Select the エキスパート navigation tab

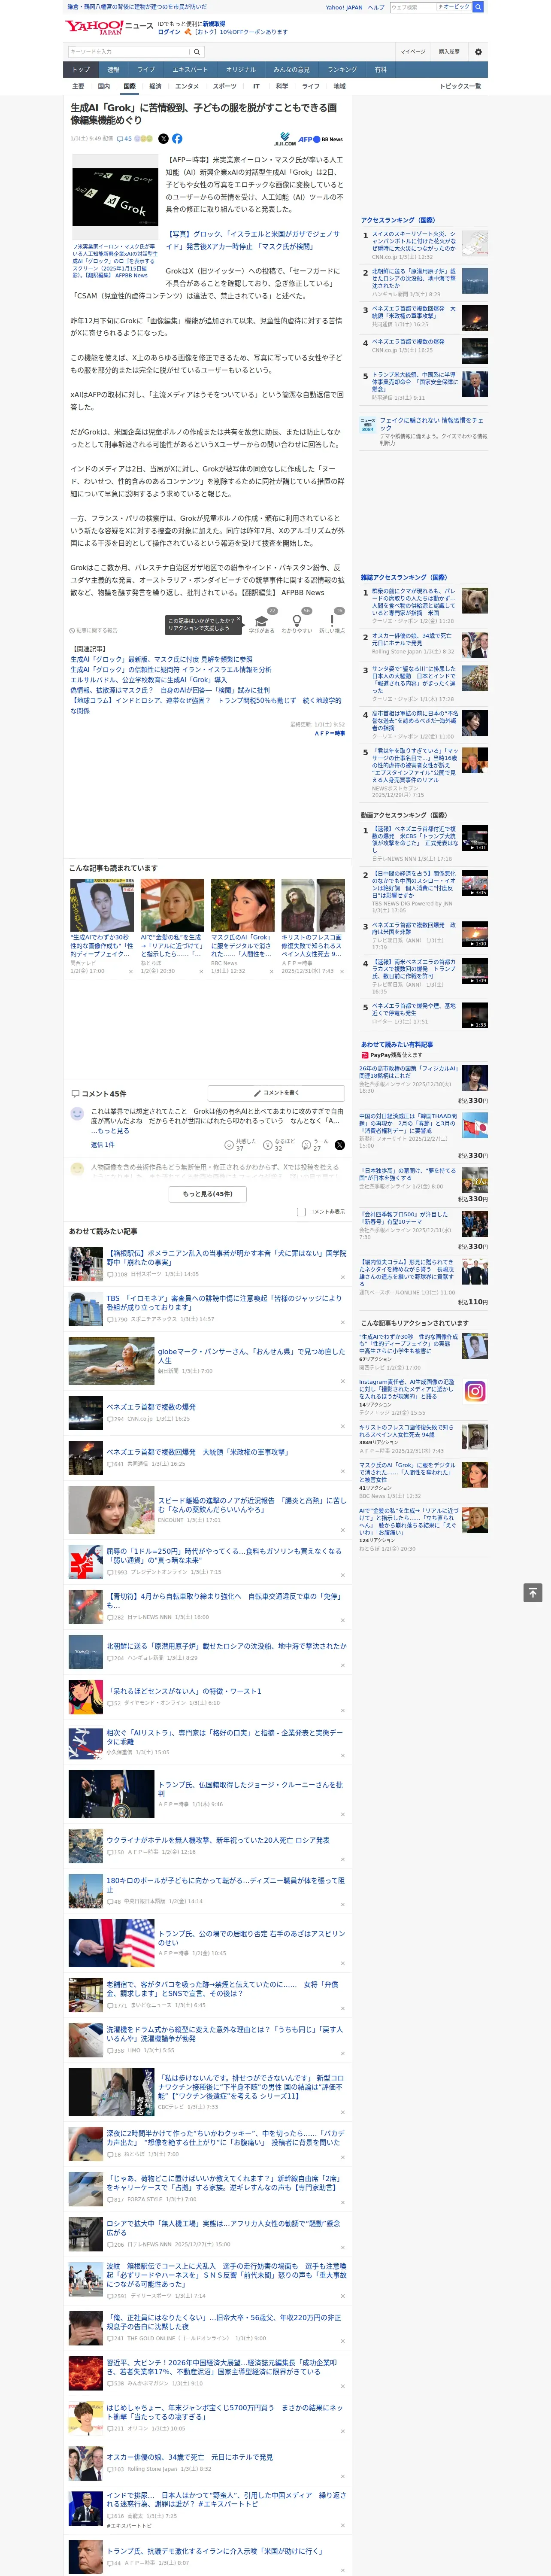(190, 69)
